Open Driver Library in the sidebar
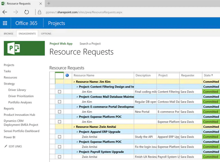Viewport: 220px width, 162px height. tap(17, 90)
